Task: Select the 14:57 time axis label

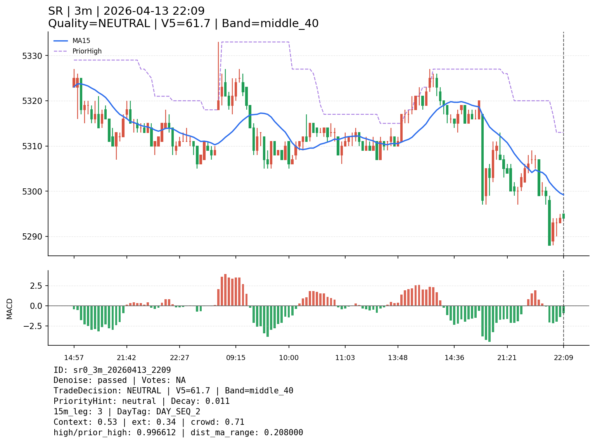Action: tap(74, 358)
